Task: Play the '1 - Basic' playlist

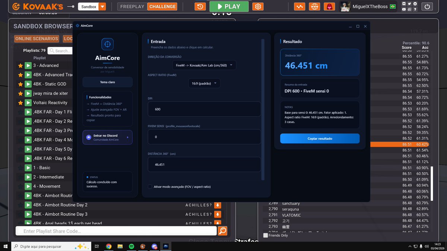Action: (x=28, y=168)
